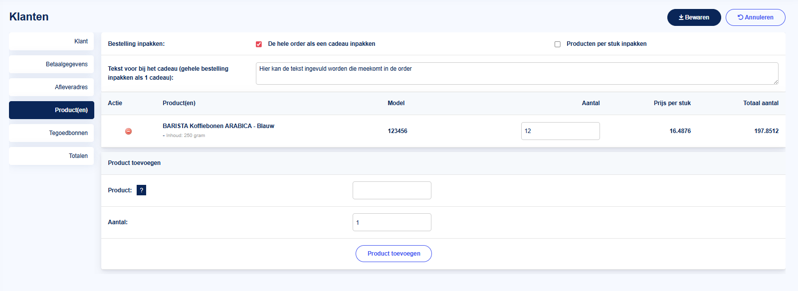This screenshot has height=291, width=798.
Task: Grab the gift textarea resize handle
Action: click(x=776, y=82)
